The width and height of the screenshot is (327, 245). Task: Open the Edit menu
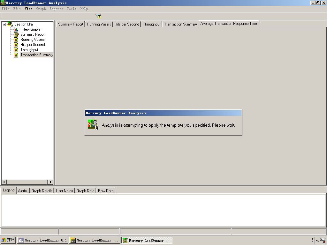17,9
